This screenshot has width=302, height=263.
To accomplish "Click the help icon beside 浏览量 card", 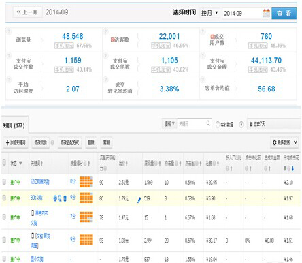I will pyautogui.click(x=9, y=31).
